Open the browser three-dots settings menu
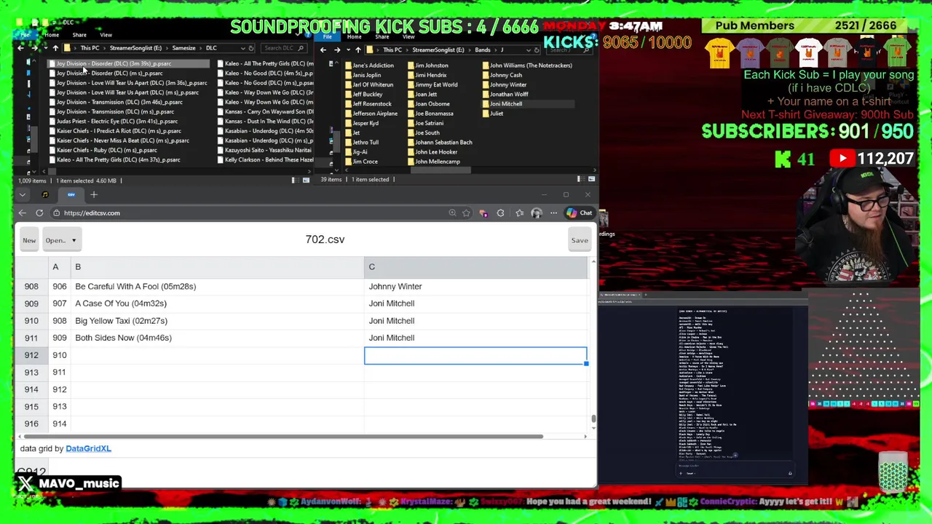The width and height of the screenshot is (932, 524). [x=553, y=213]
